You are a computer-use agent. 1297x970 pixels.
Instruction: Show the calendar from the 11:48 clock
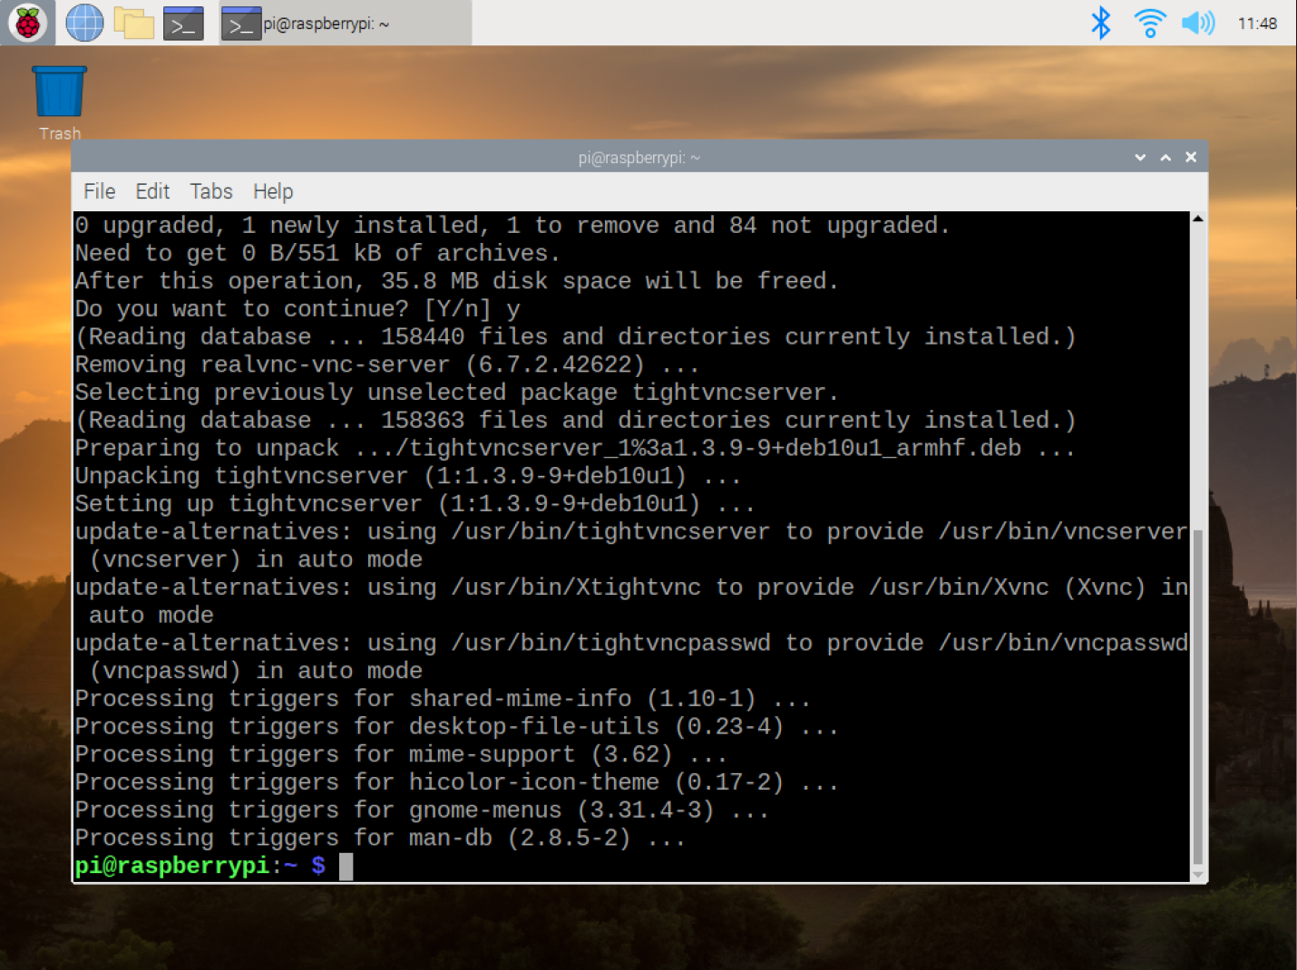(1257, 24)
